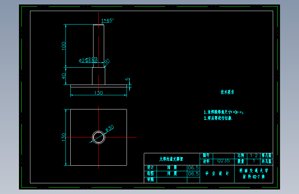
Task: Click the "设计" row label
Action: point(150,168)
